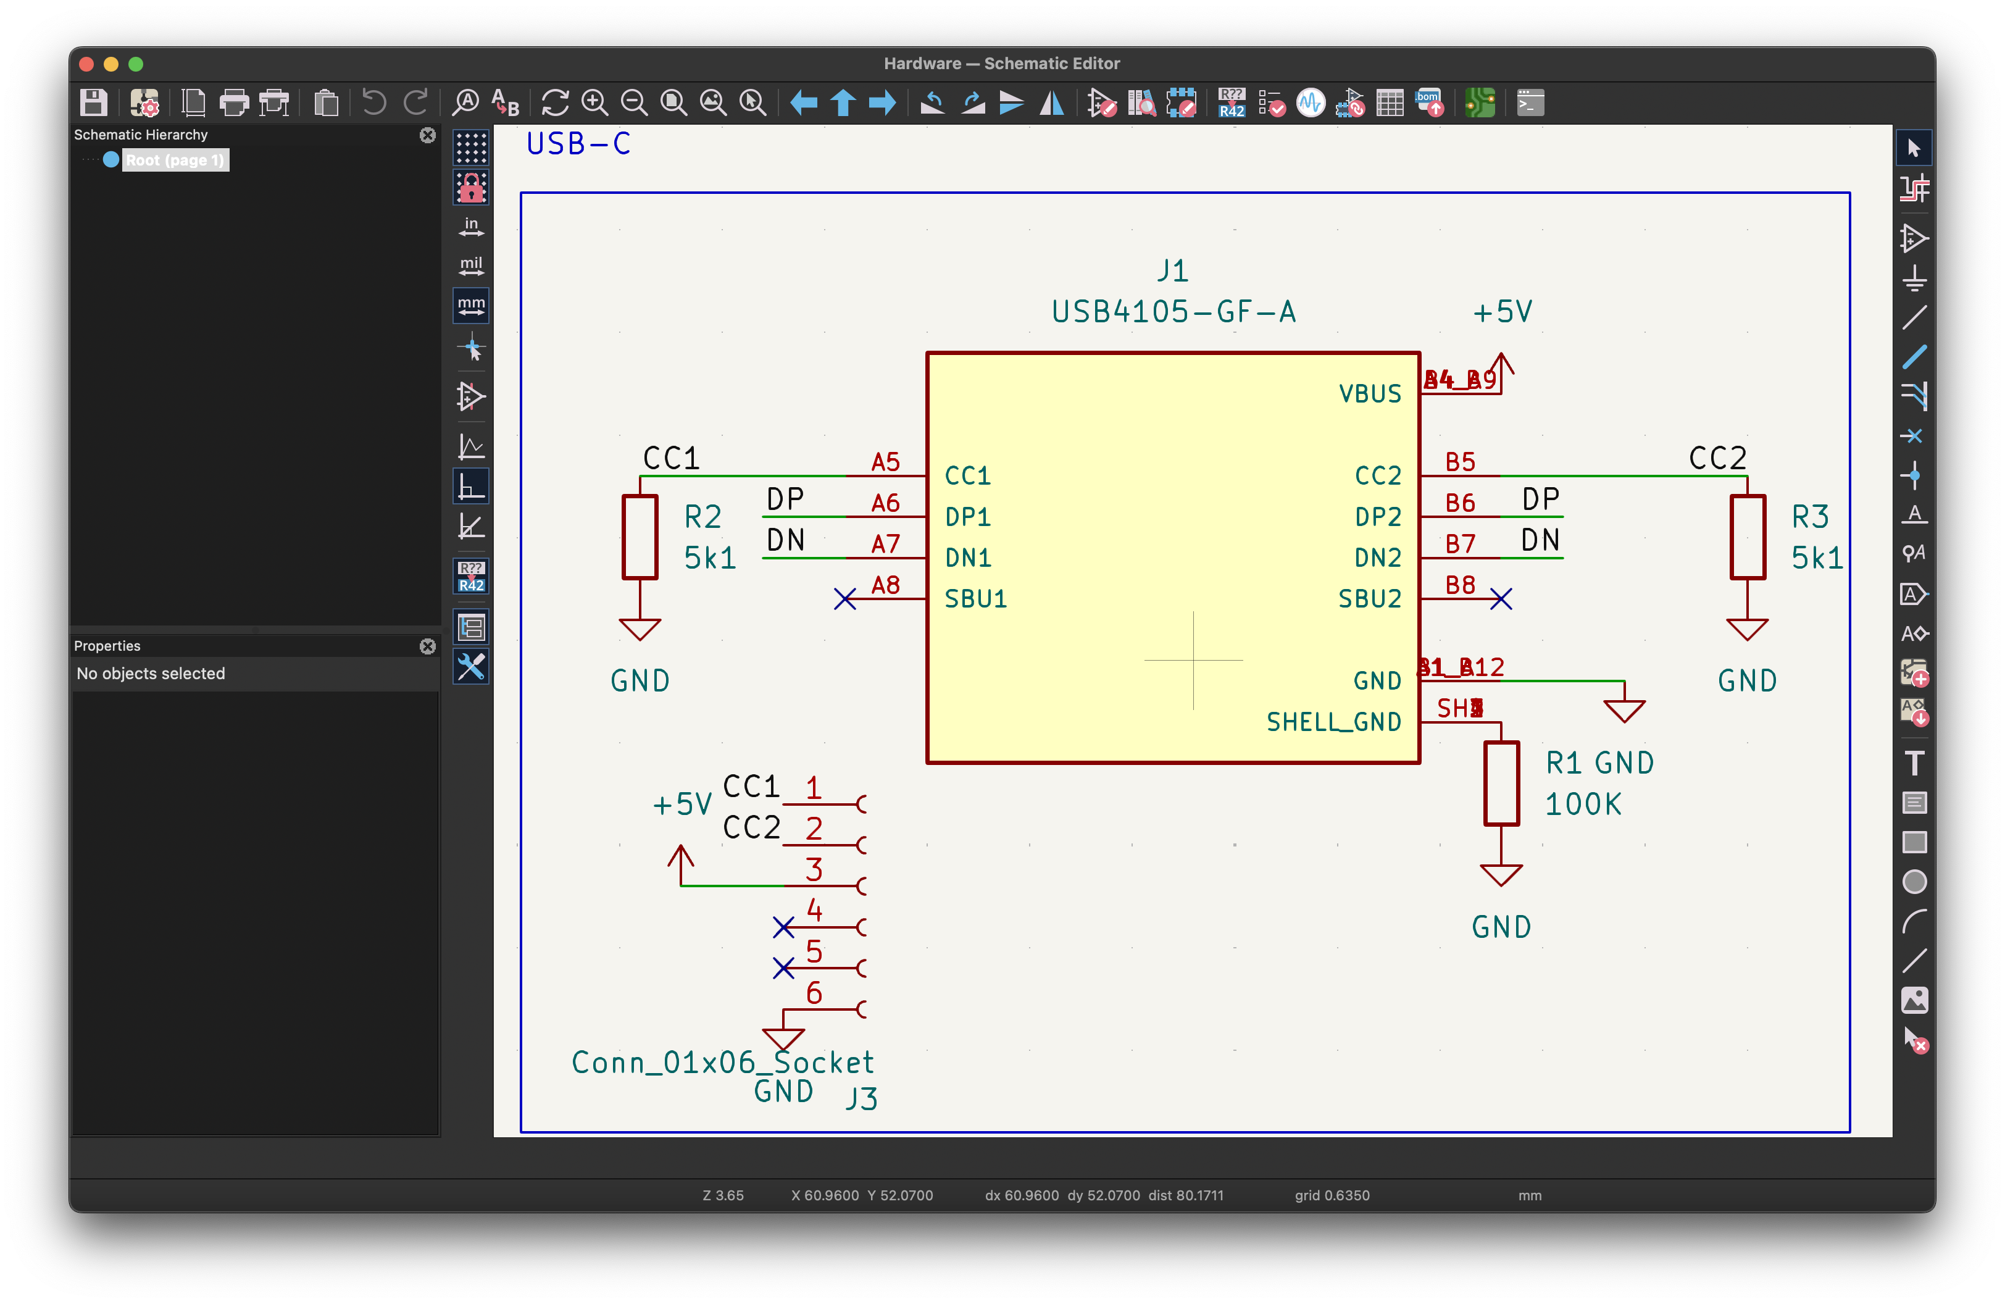Undo the last action
Viewport: 2005px width, 1304px height.
374,102
